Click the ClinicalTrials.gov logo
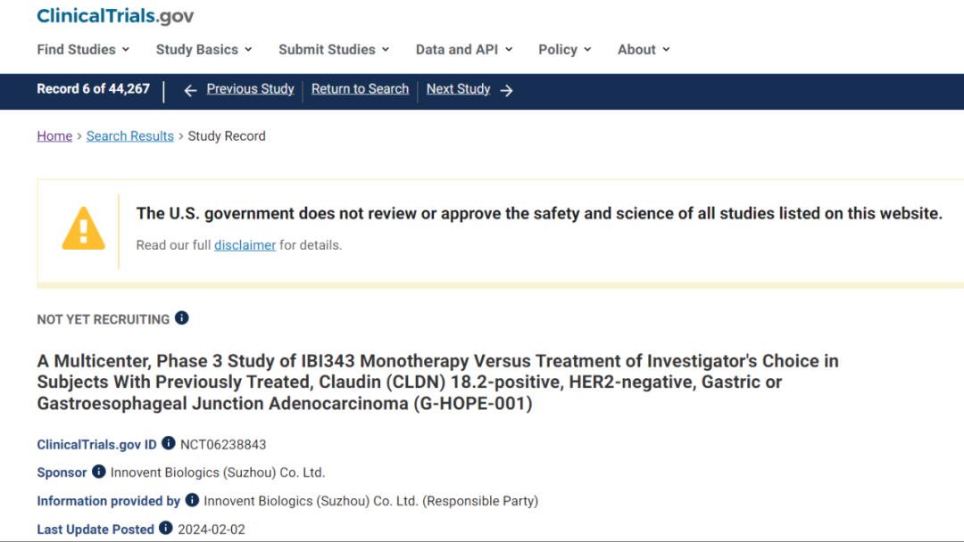The width and height of the screenshot is (964, 542). pyautogui.click(x=115, y=16)
